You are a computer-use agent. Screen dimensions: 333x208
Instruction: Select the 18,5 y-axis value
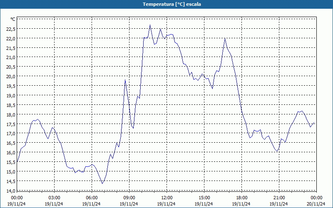click(x=11, y=105)
